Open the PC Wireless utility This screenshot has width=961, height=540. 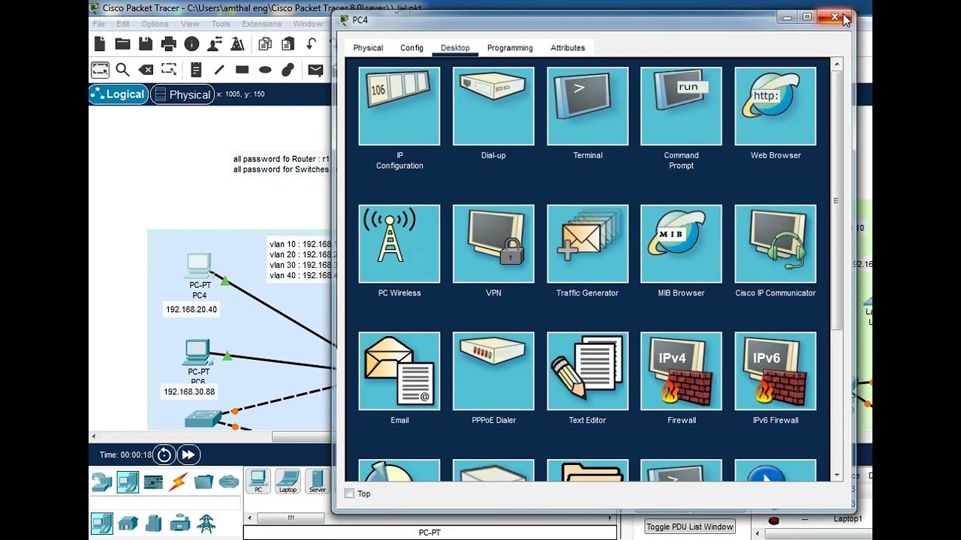point(399,244)
